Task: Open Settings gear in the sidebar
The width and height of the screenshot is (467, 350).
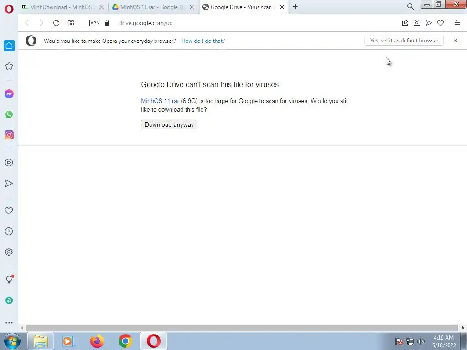Action: (x=9, y=252)
